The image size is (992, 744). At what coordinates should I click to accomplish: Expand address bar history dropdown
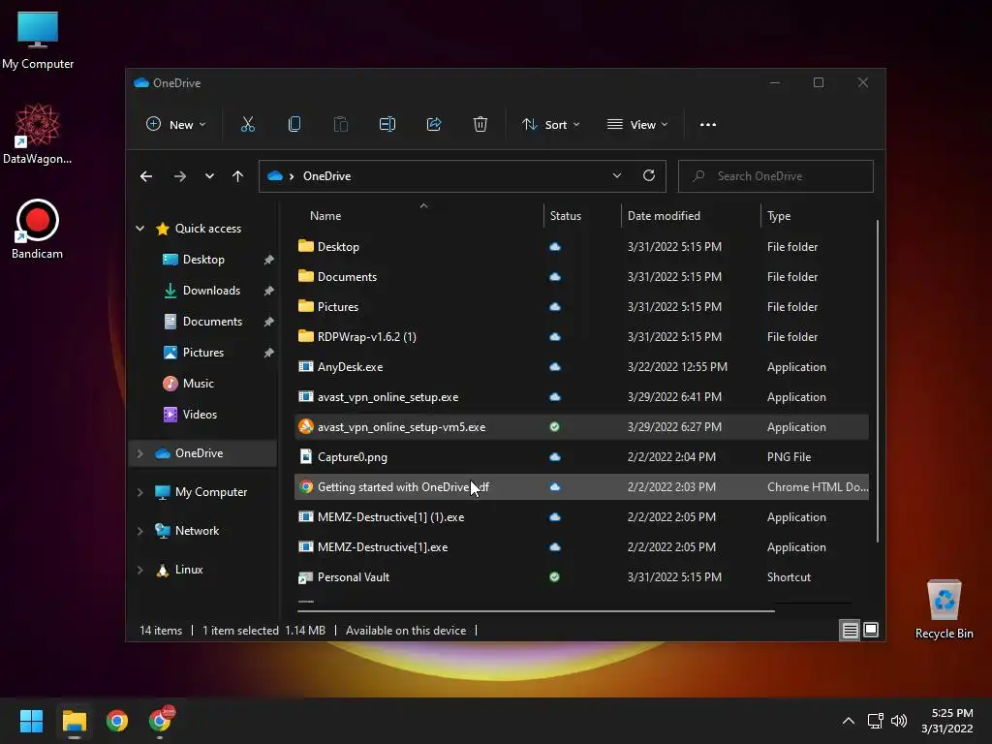[x=617, y=176]
